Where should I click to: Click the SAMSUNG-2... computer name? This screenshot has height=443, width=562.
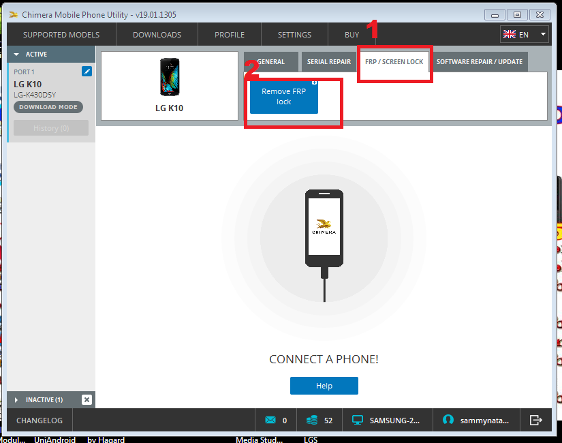[x=394, y=421]
